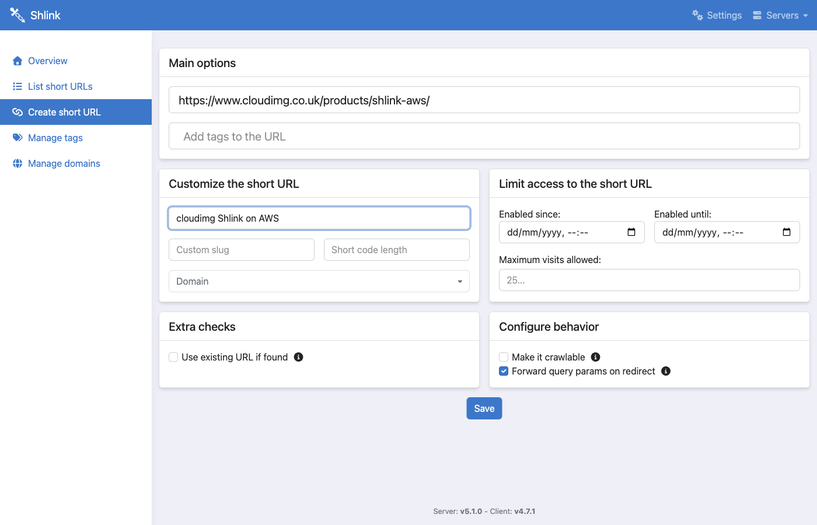Viewport: 817px width, 525px height.
Task: Enable Use existing URL if found
Action: (x=173, y=357)
